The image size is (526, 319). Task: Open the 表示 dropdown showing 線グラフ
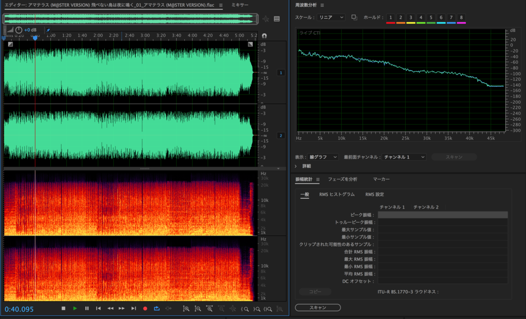click(323, 157)
